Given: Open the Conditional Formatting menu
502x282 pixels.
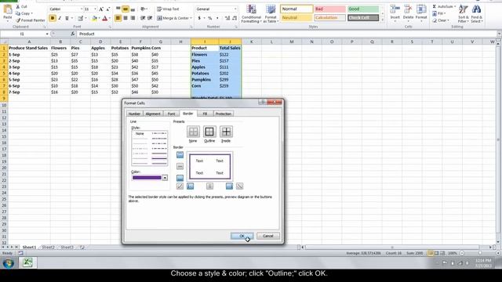Looking at the screenshot, I should pos(251,14).
